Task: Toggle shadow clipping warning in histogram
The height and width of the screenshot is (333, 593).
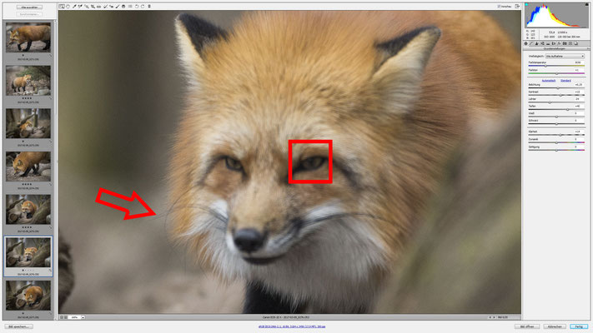Action: tap(526, 4)
